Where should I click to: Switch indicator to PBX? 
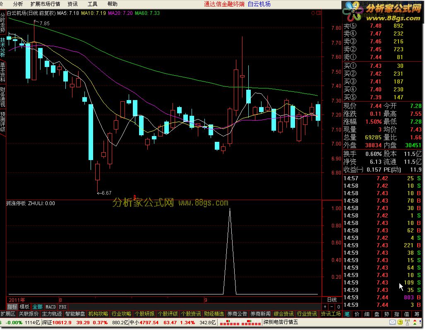pyautogui.click(x=62, y=307)
